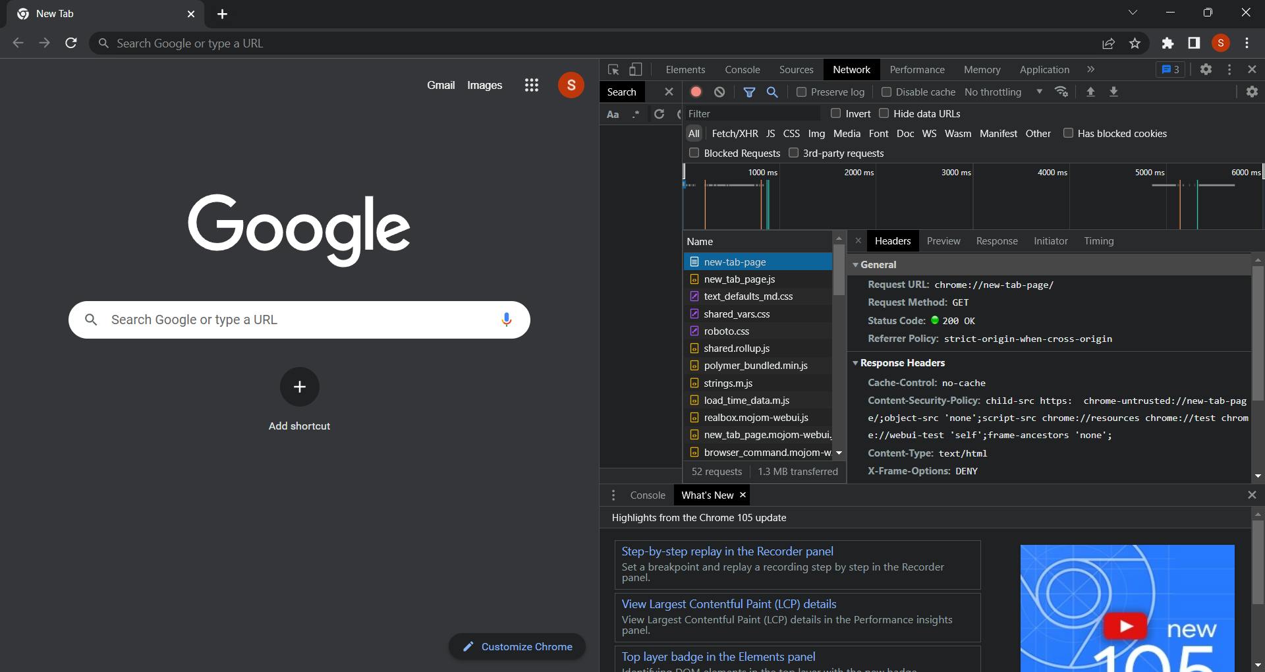Switch to the Sources panel
Screen dimensions: 1265x672
tap(795, 69)
